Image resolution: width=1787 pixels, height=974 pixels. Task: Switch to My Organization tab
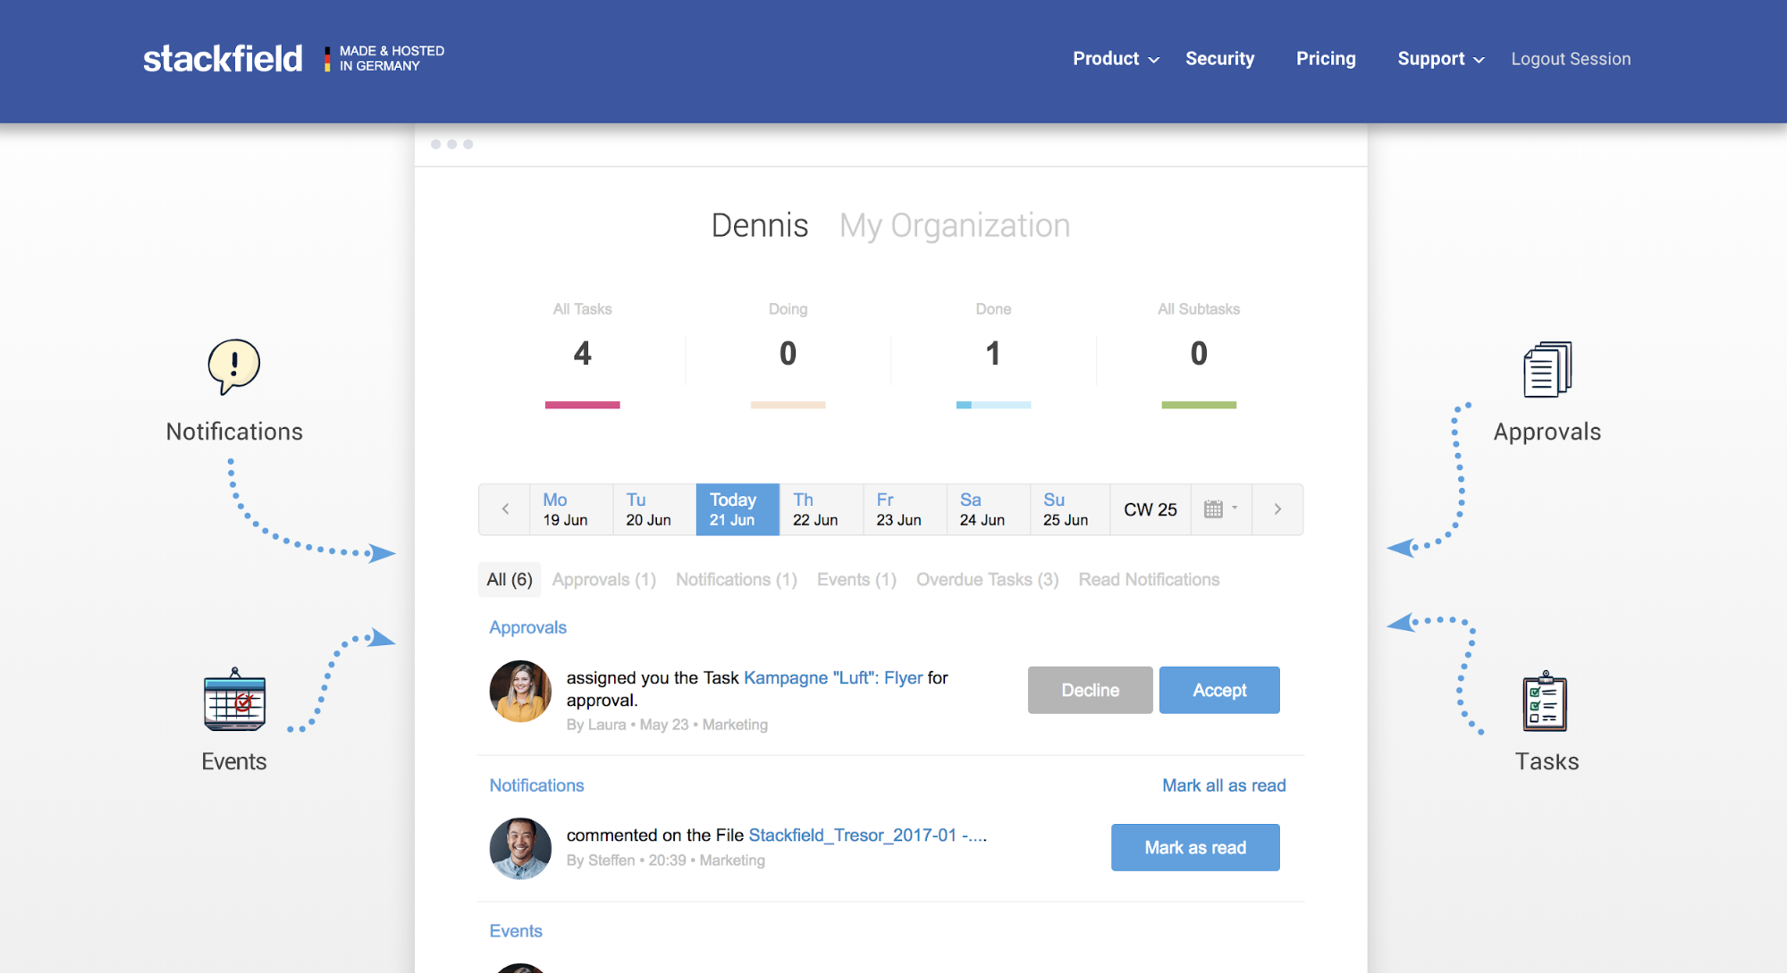click(955, 225)
